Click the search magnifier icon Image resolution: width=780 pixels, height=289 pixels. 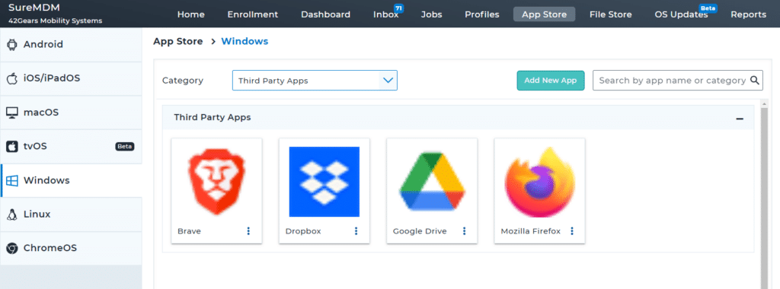point(755,80)
